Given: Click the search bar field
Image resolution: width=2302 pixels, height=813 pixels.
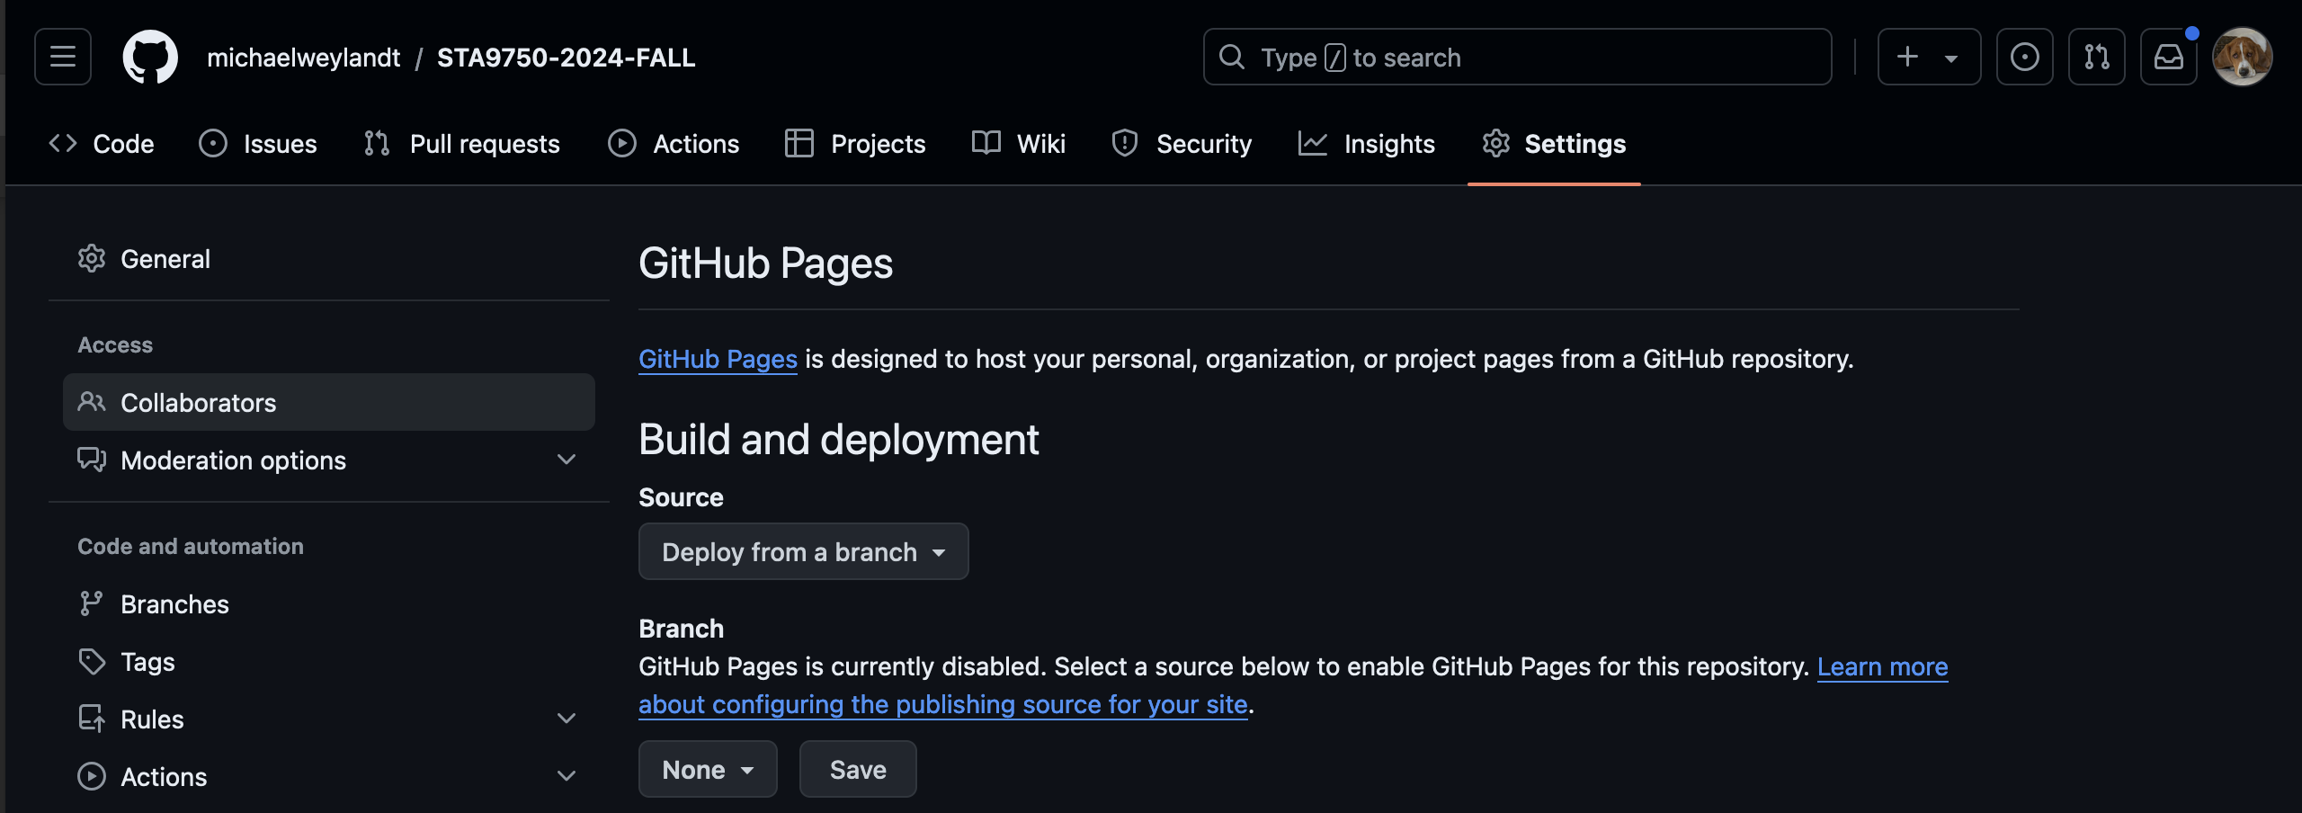Looking at the screenshot, I should (1517, 57).
